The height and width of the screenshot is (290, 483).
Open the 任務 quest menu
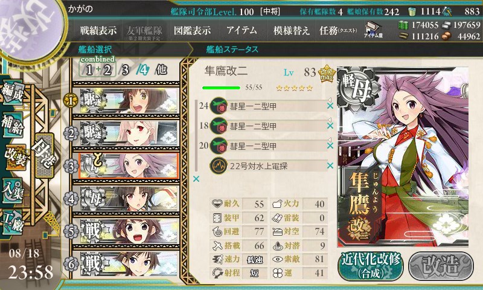tap(338, 30)
